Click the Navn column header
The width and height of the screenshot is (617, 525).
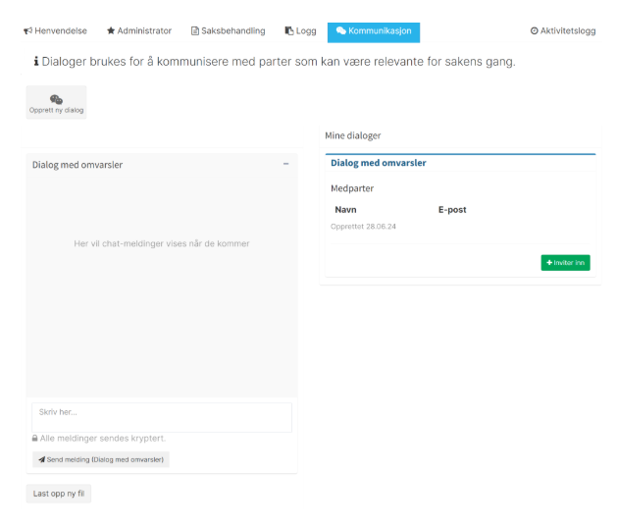pos(345,210)
